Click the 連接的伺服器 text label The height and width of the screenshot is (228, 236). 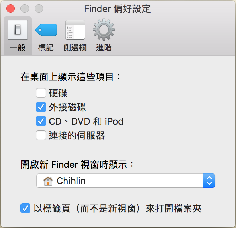(x=77, y=135)
